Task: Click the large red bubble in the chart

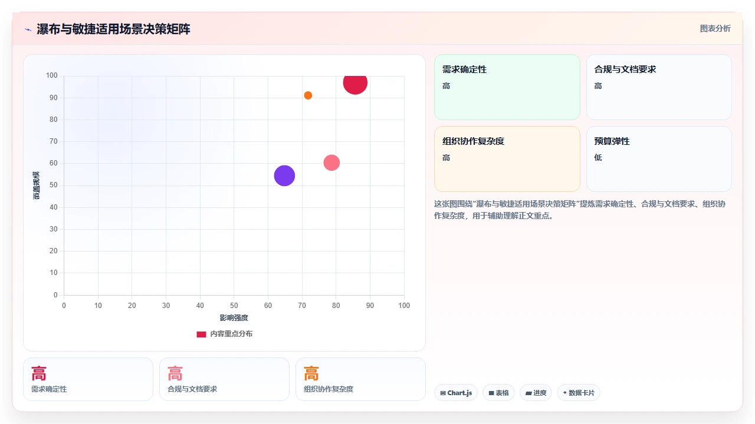Action: coord(355,83)
